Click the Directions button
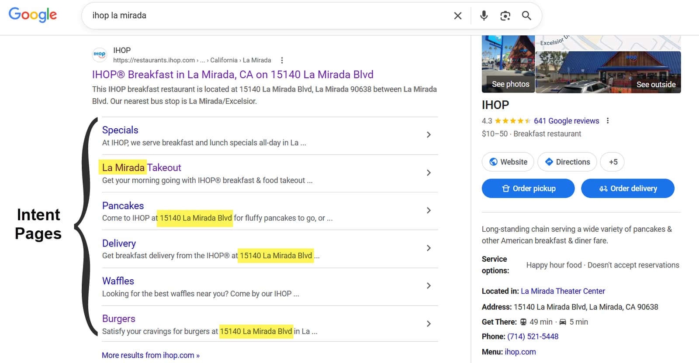The height and width of the screenshot is (363, 699). [567, 162]
